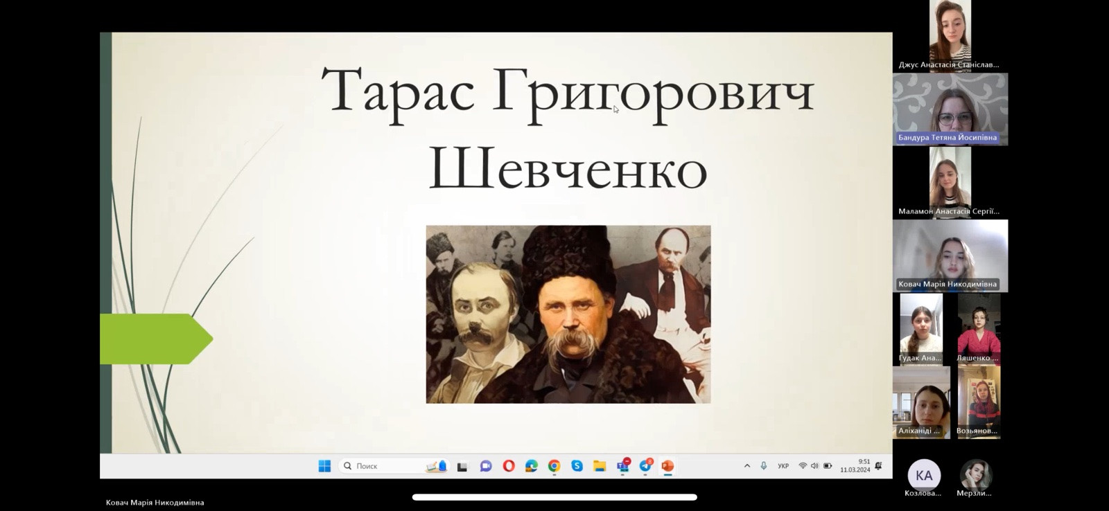
Task: Select Ковач Марія Никодимівна's video tile
Action: 950,256
